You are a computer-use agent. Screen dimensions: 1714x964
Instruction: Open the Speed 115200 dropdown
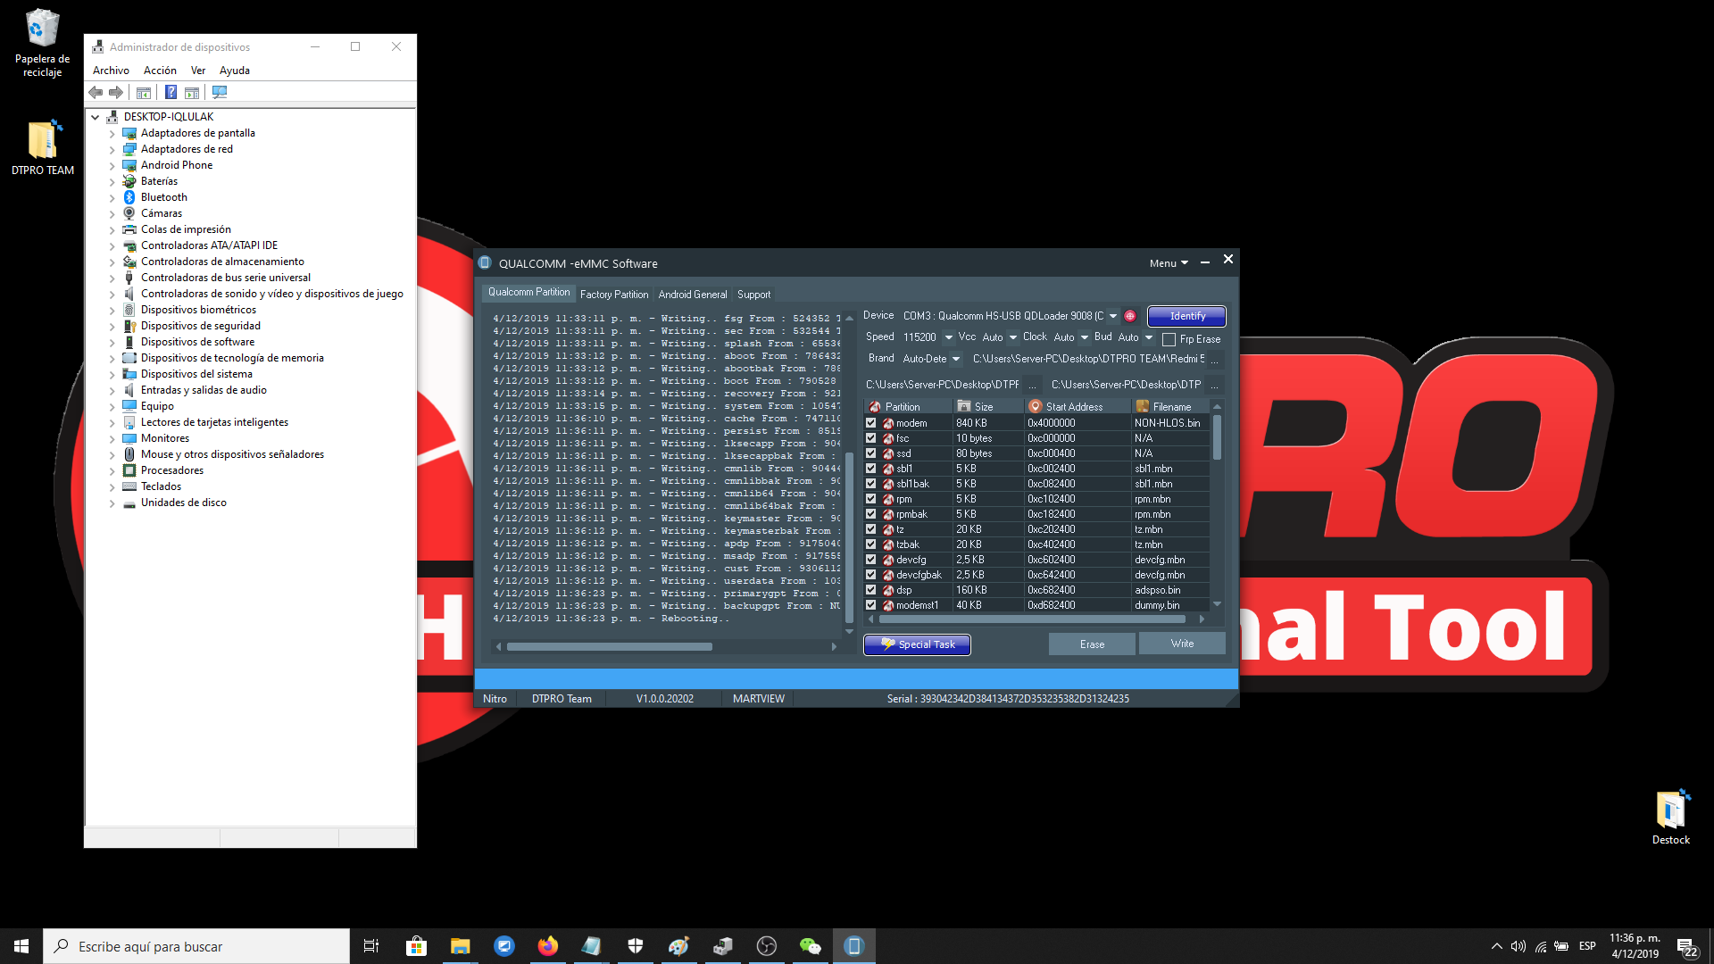point(948,337)
